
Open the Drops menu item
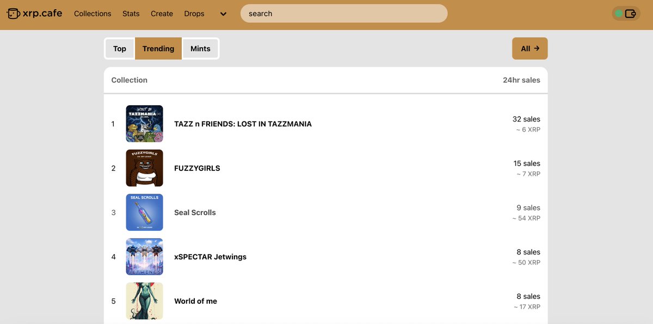point(194,14)
